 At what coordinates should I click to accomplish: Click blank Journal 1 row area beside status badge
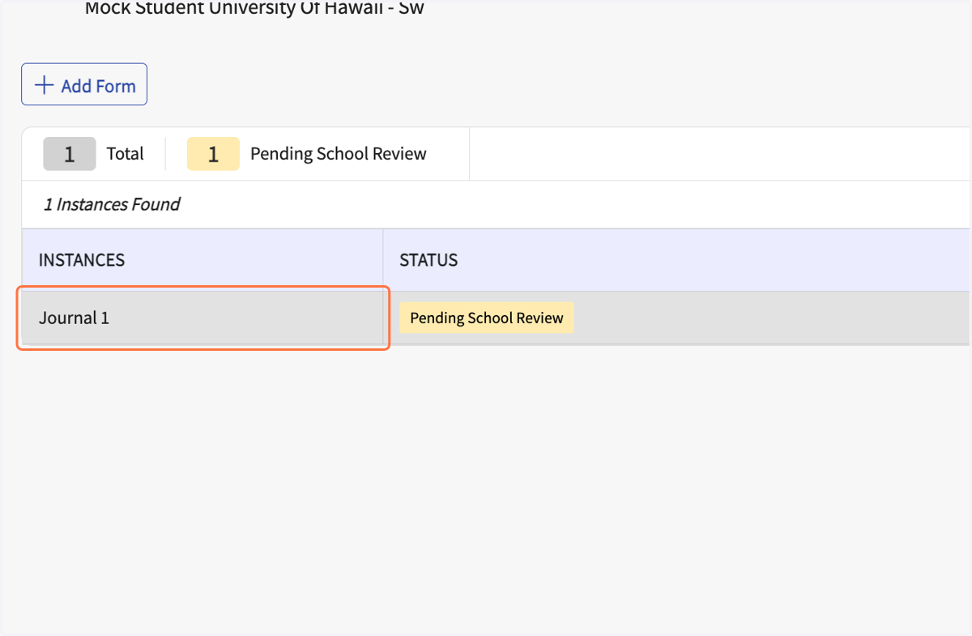769,318
